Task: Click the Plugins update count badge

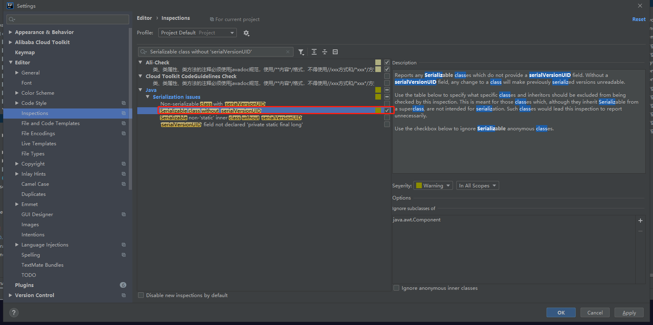Action: pos(123,285)
